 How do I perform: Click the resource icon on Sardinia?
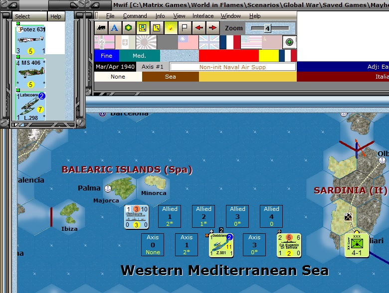pos(348,217)
